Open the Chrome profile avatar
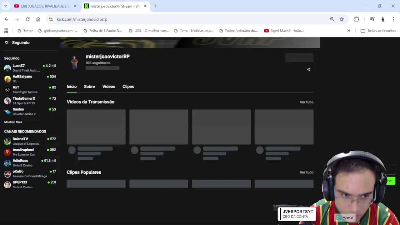The width and height of the screenshot is (400, 225). point(383,19)
